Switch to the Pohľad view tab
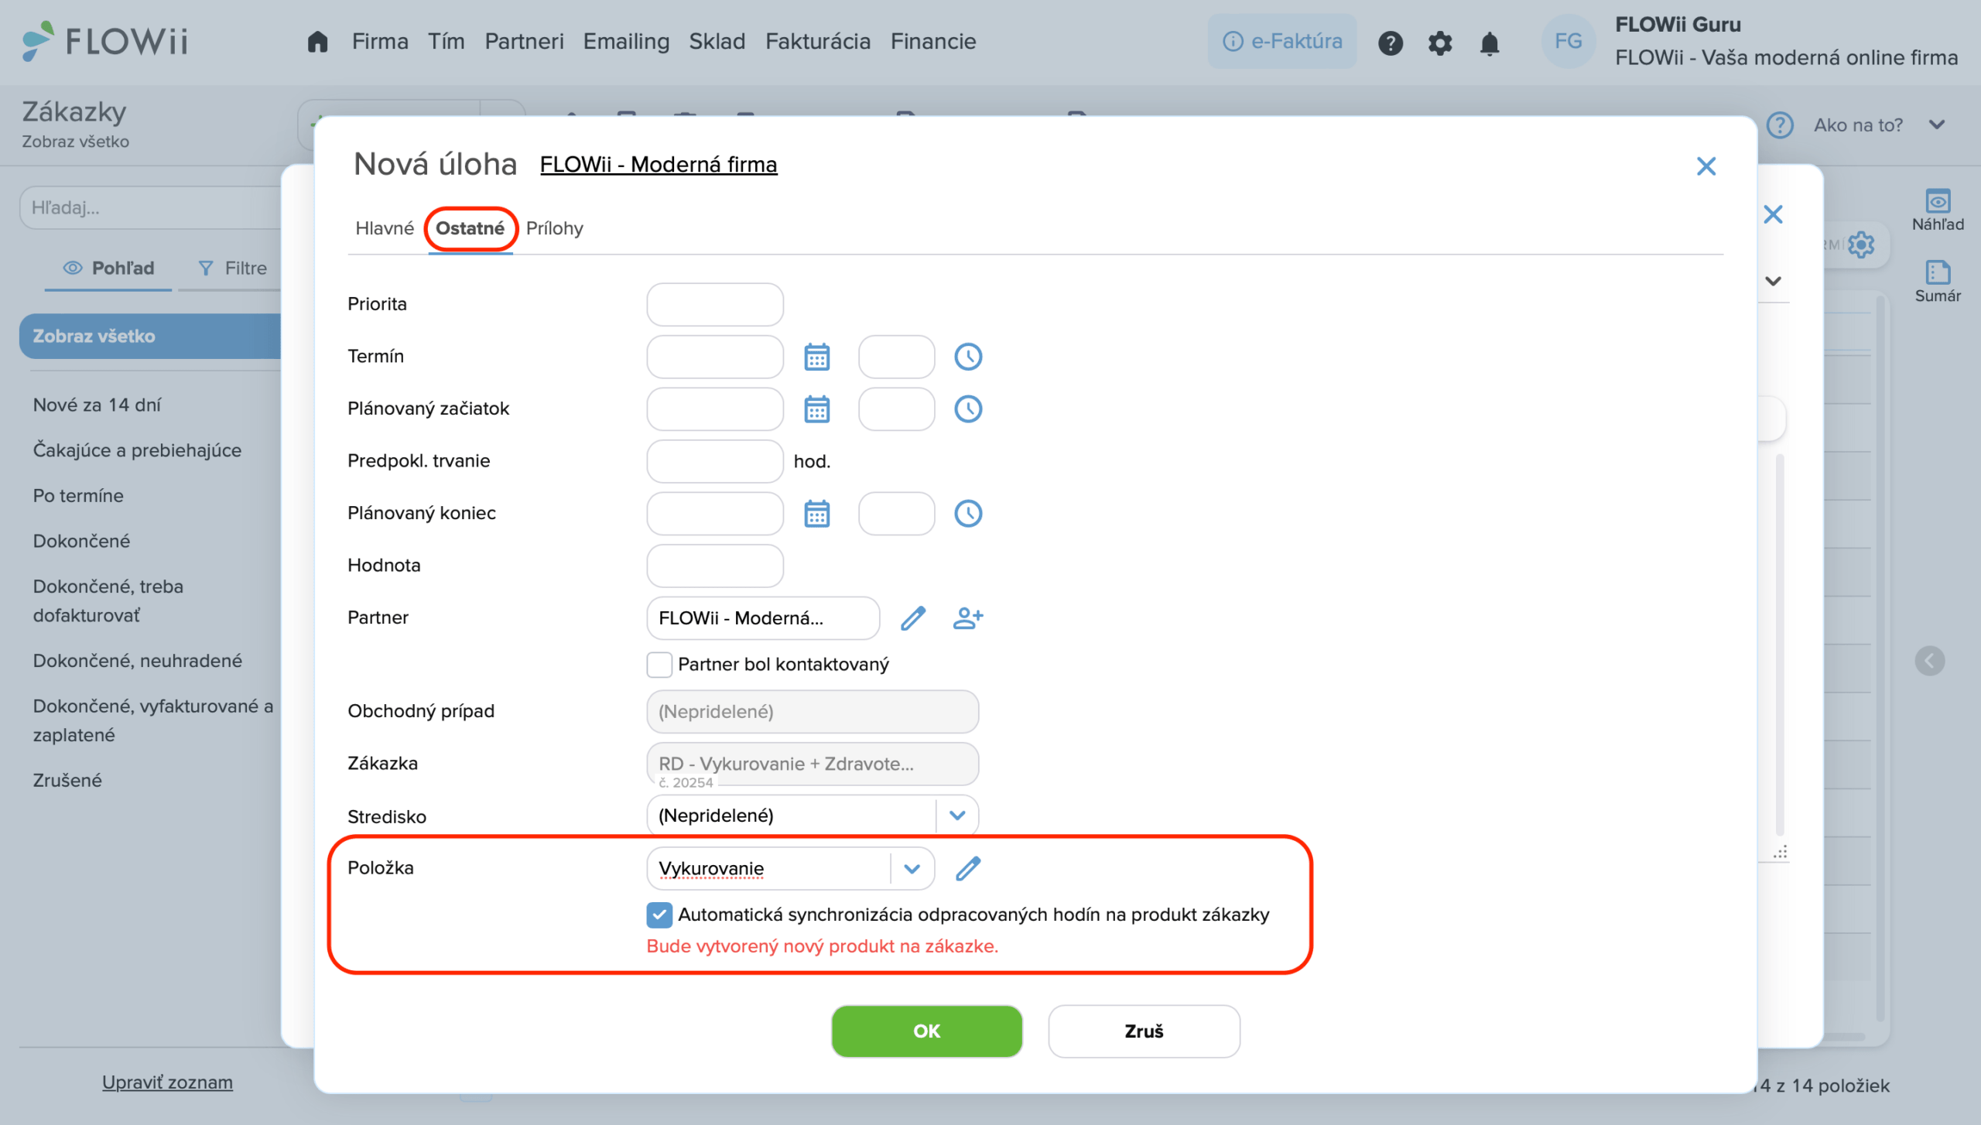Screen dimensions: 1981x1125 [x=108, y=268]
